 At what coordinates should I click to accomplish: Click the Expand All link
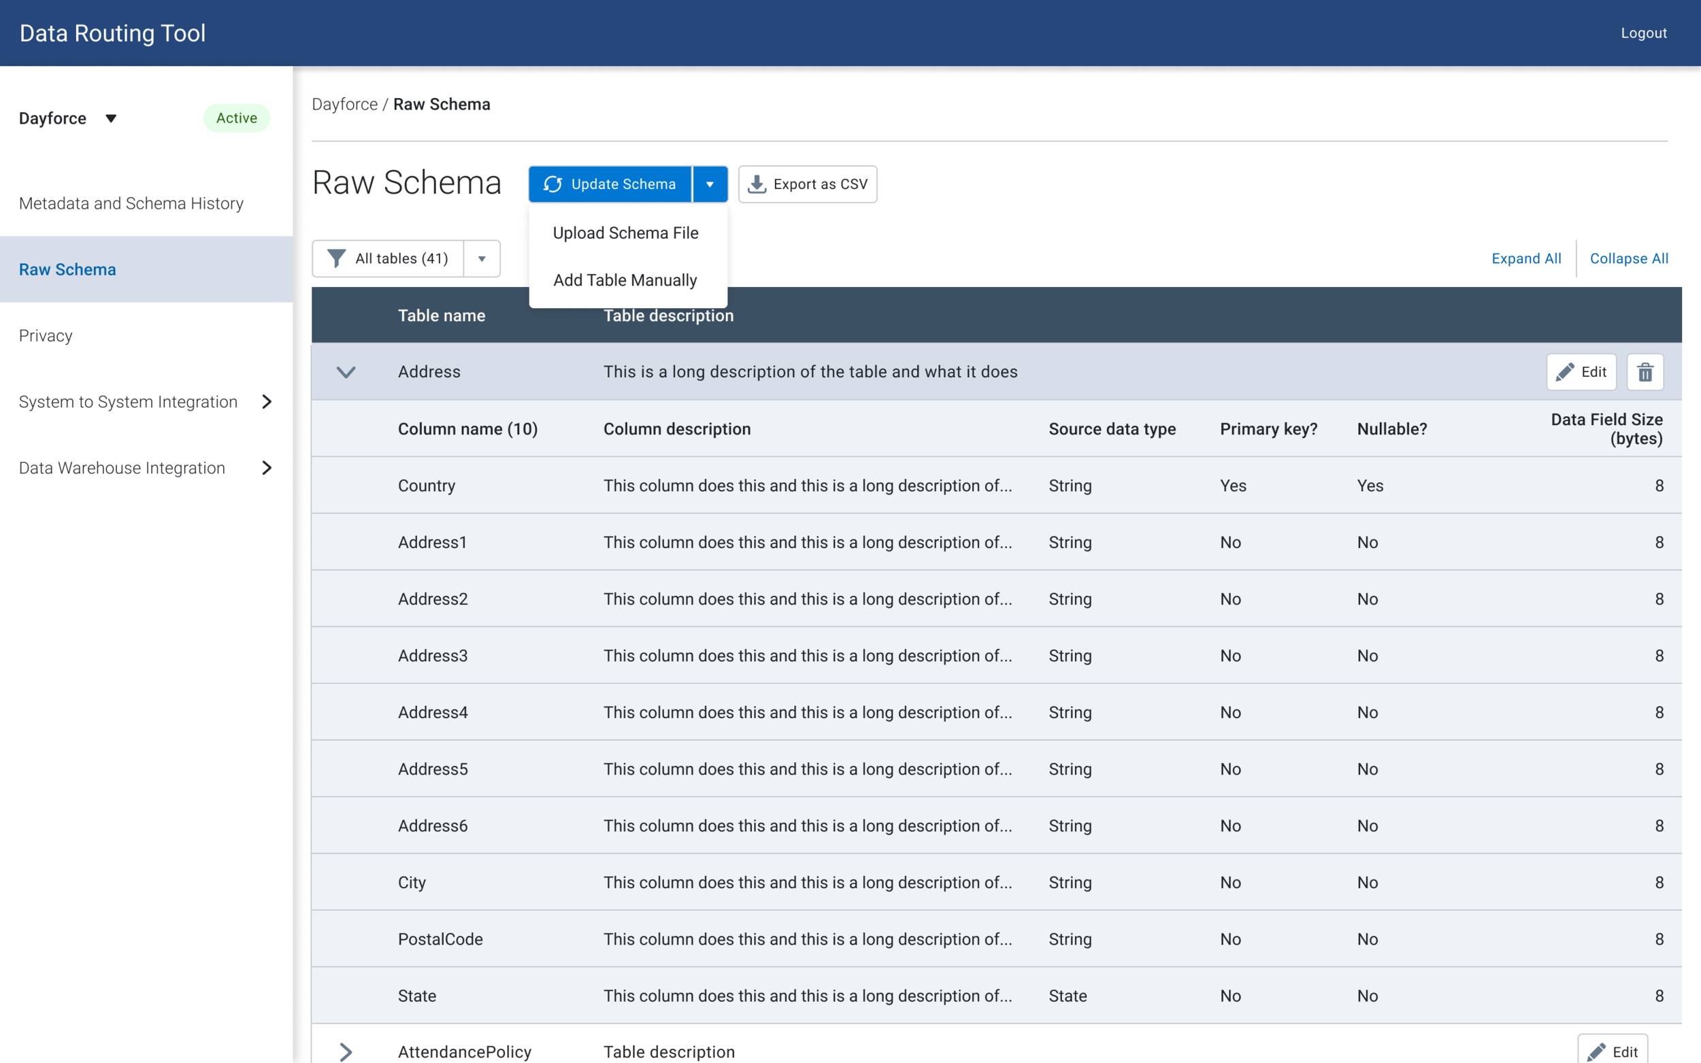point(1526,258)
